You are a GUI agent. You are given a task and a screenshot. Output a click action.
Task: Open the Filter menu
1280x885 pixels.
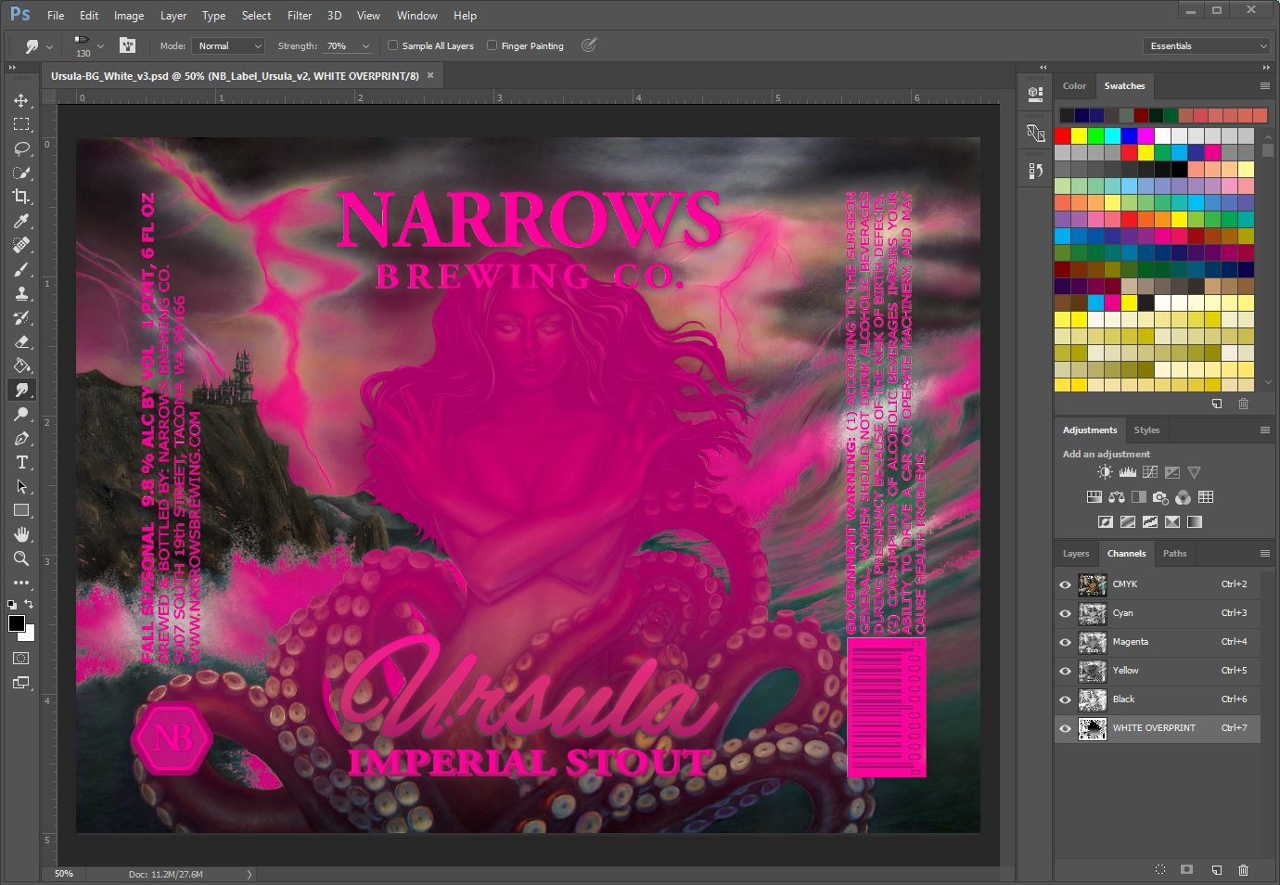(300, 16)
